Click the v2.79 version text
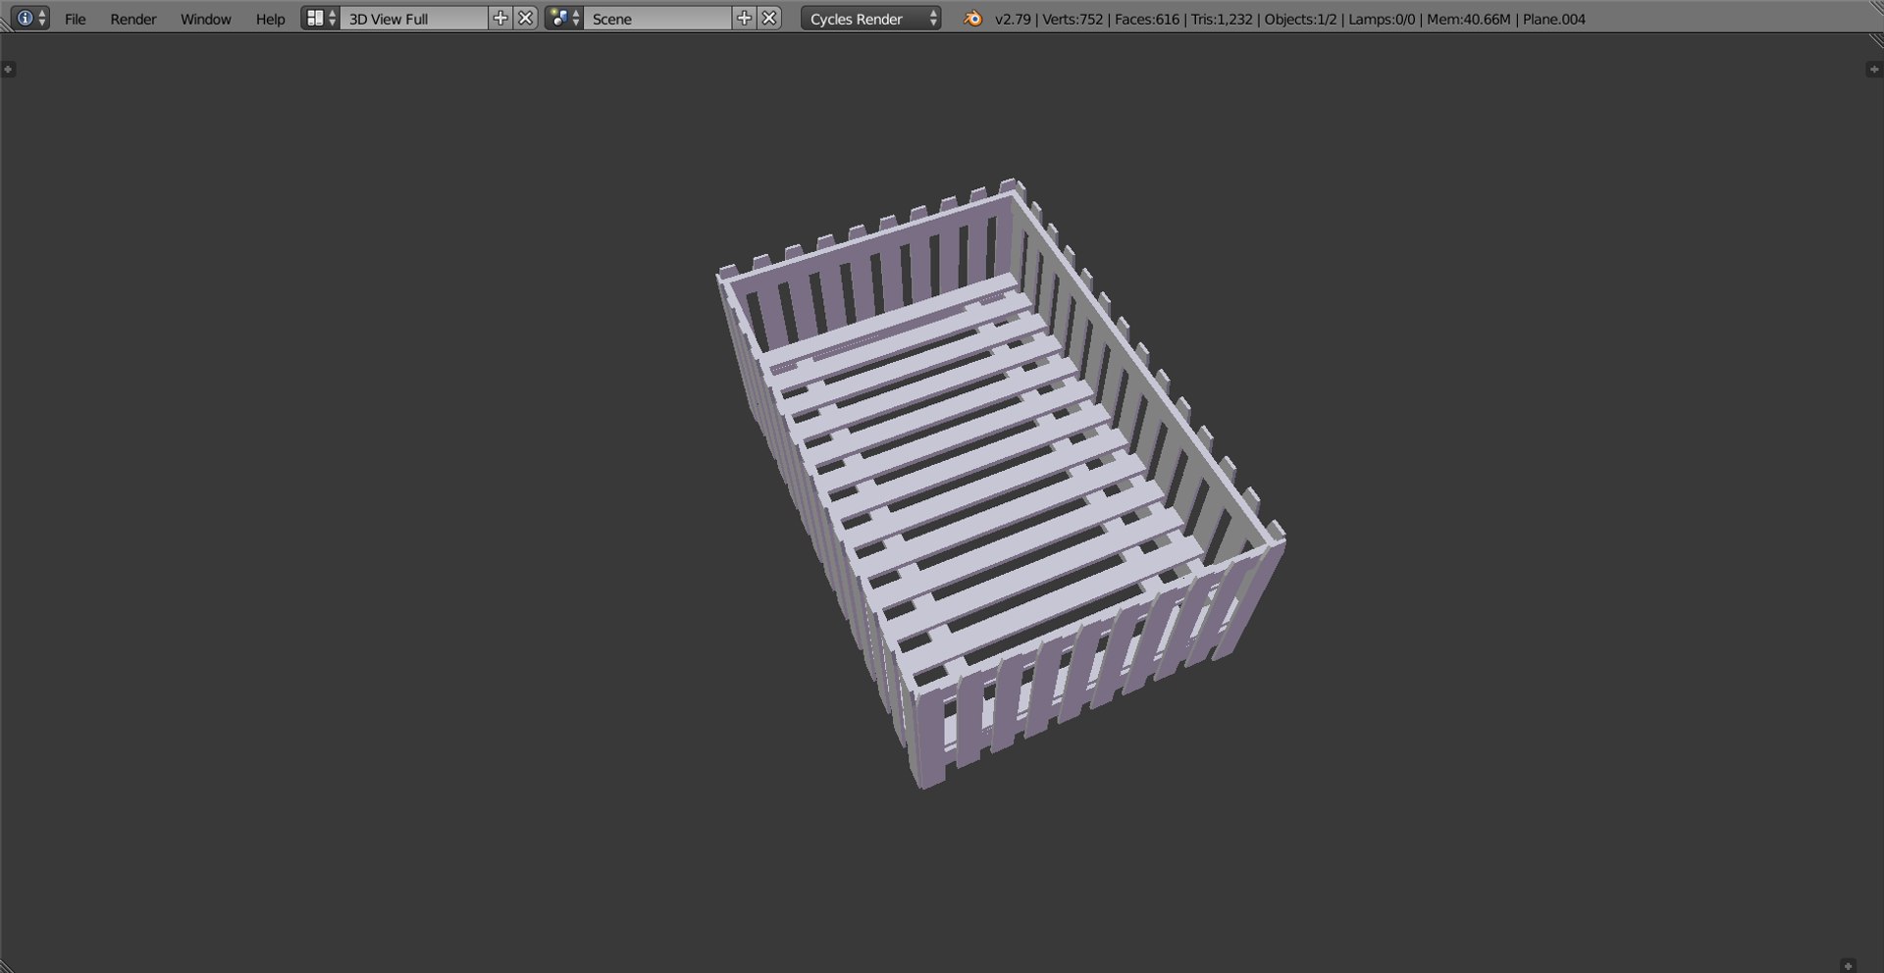 coord(1013,19)
